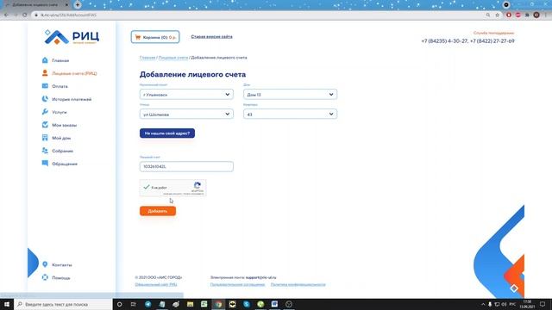Expand the city dropdown showing г Ульяновск

pyautogui.click(x=186, y=94)
